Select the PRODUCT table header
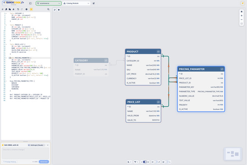 coord(143,52)
